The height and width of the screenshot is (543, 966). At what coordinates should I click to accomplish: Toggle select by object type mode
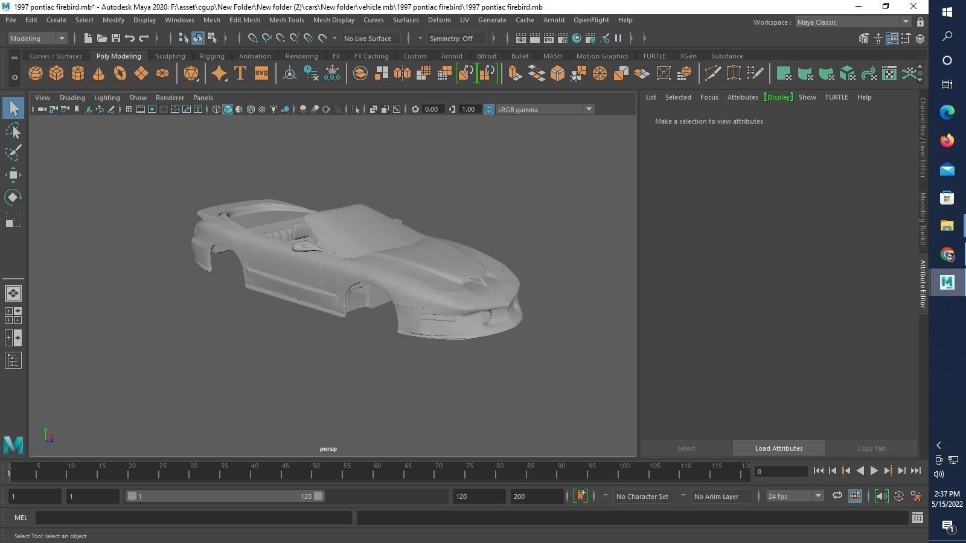[x=198, y=38]
